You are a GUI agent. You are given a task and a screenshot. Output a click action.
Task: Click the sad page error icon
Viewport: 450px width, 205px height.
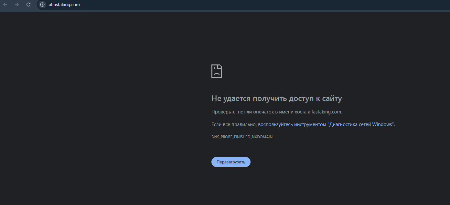click(217, 71)
